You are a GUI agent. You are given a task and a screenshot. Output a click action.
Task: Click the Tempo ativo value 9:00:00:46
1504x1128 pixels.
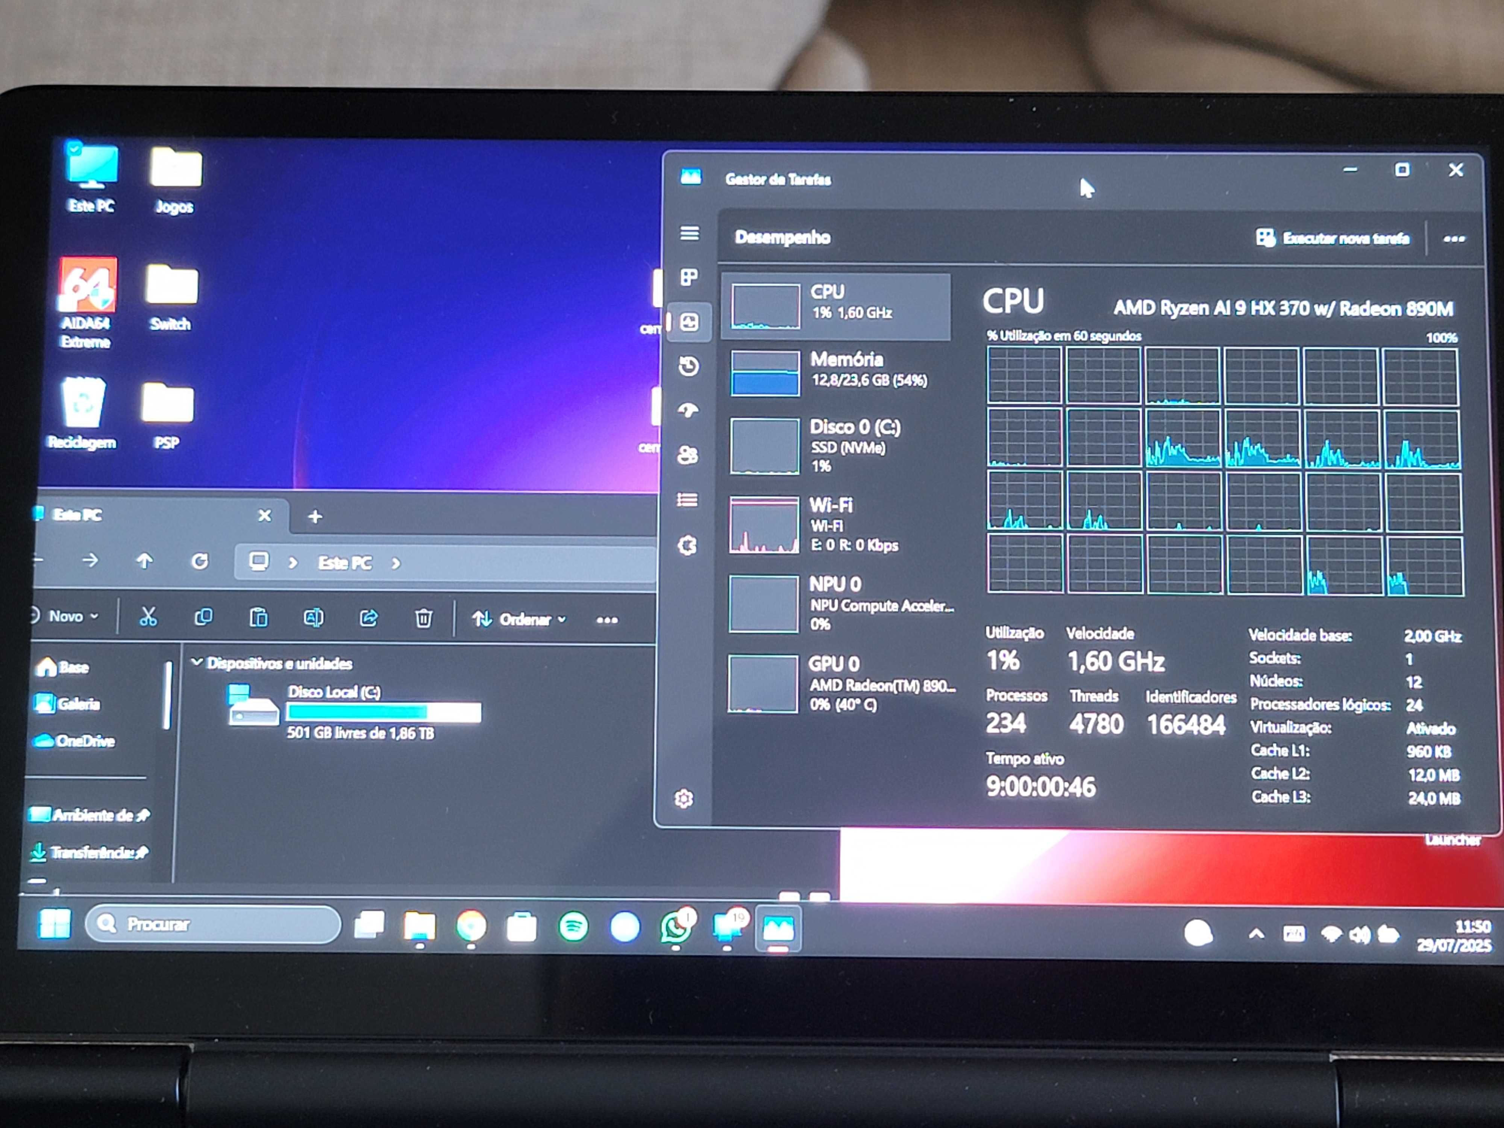(1041, 787)
